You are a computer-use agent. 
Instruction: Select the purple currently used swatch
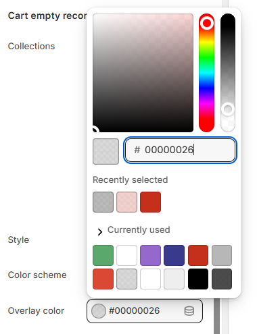150,255
